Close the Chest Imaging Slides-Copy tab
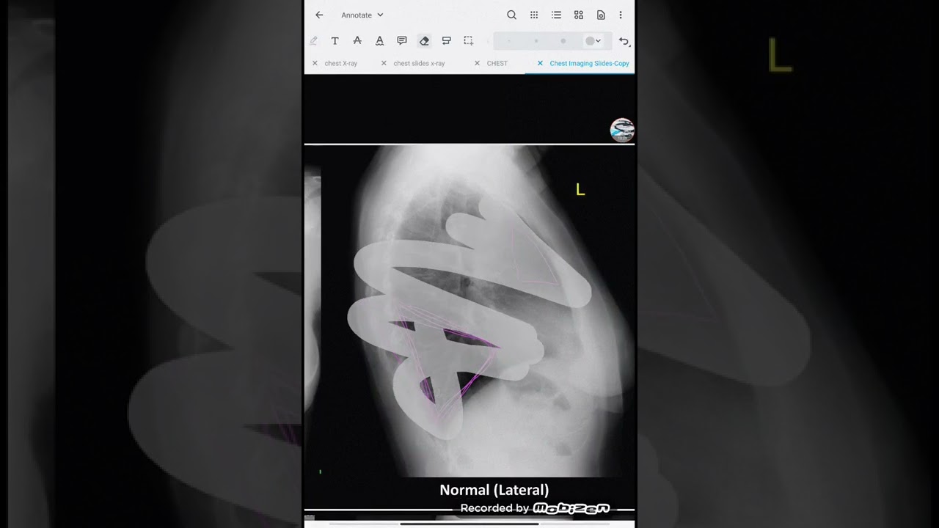The height and width of the screenshot is (528, 939). [x=540, y=63]
